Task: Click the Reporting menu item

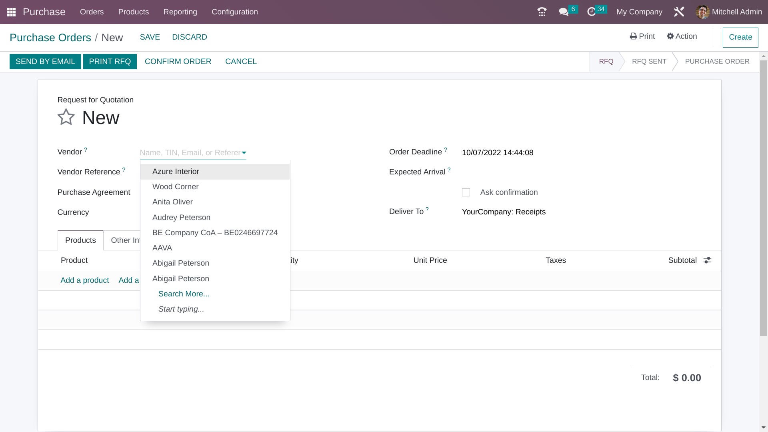Action: click(180, 12)
